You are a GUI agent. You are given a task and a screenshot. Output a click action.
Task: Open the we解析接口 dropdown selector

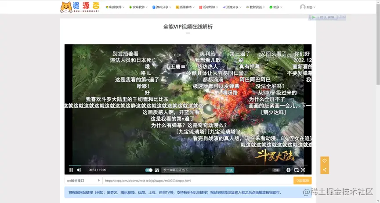83,181
